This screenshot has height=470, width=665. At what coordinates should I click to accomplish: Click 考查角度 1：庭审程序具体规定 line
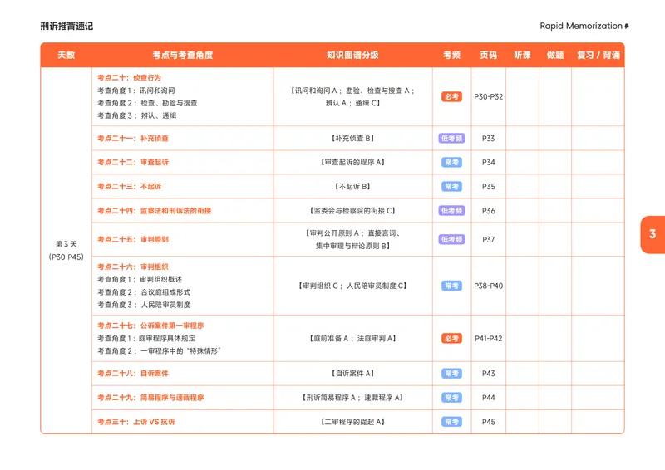[x=146, y=338]
